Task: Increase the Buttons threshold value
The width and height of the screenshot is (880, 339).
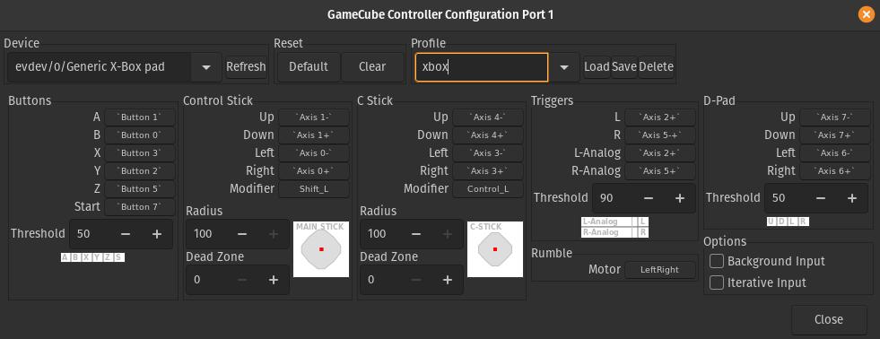Action: pyautogui.click(x=157, y=234)
